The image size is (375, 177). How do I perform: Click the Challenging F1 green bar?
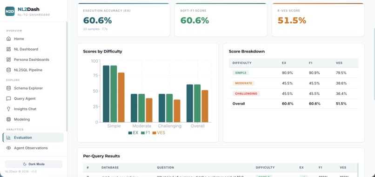point(169,108)
